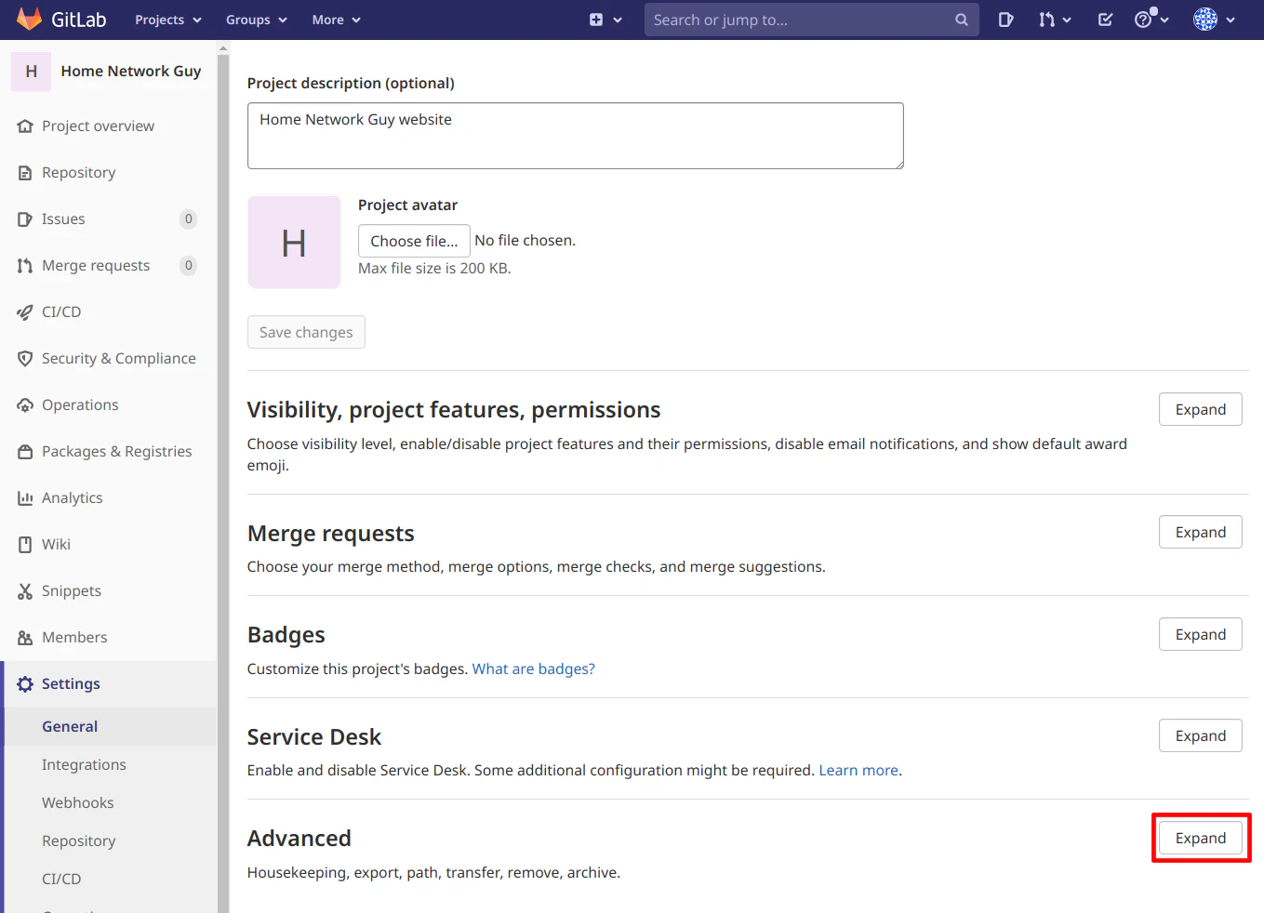Click the Merge requests sidebar icon
The image size is (1264, 913).
pos(25,266)
